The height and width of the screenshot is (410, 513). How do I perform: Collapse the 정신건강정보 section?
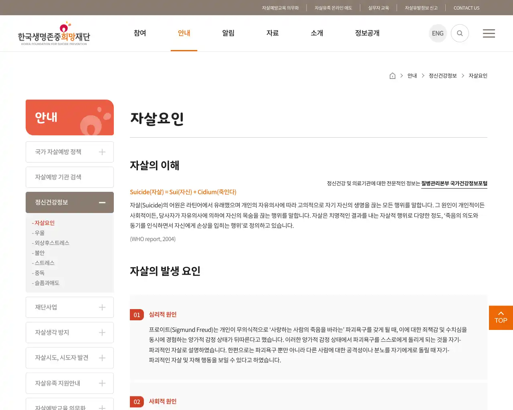point(102,202)
